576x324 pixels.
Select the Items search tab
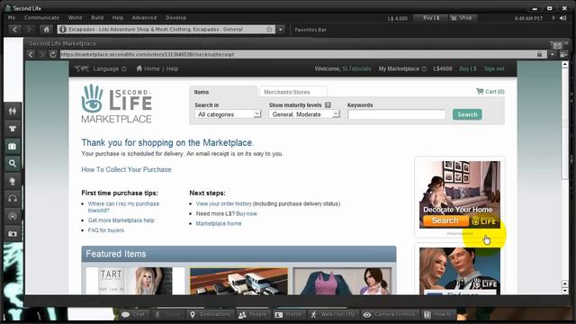pyautogui.click(x=223, y=92)
